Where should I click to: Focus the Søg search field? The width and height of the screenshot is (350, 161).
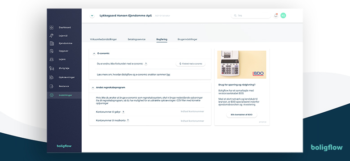pyautogui.click(x=251, y=16)
